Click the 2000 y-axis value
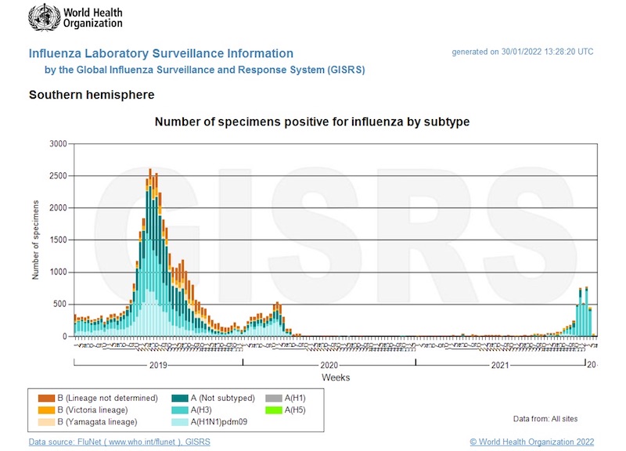 [x=58, y=207]
